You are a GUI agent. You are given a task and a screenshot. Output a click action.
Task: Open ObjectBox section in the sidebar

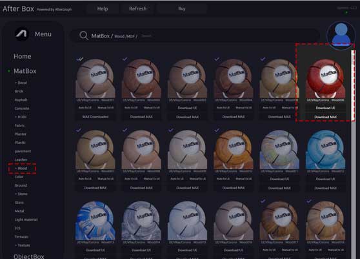[28, 256]
